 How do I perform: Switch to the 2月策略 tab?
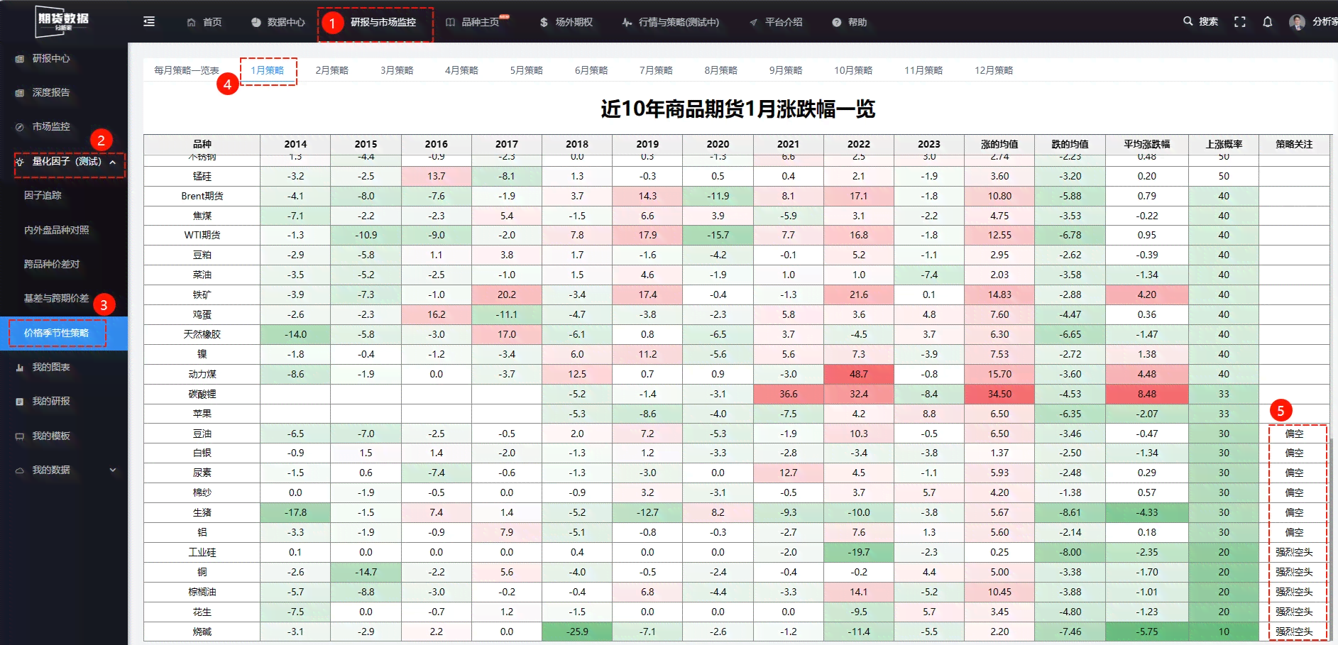(x=331, y=70)
